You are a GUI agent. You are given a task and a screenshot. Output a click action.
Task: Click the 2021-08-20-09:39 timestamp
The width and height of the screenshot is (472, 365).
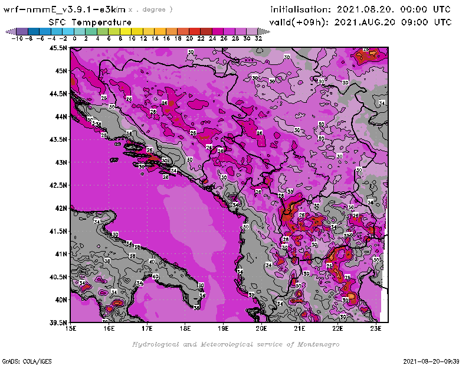pos(431,361)
